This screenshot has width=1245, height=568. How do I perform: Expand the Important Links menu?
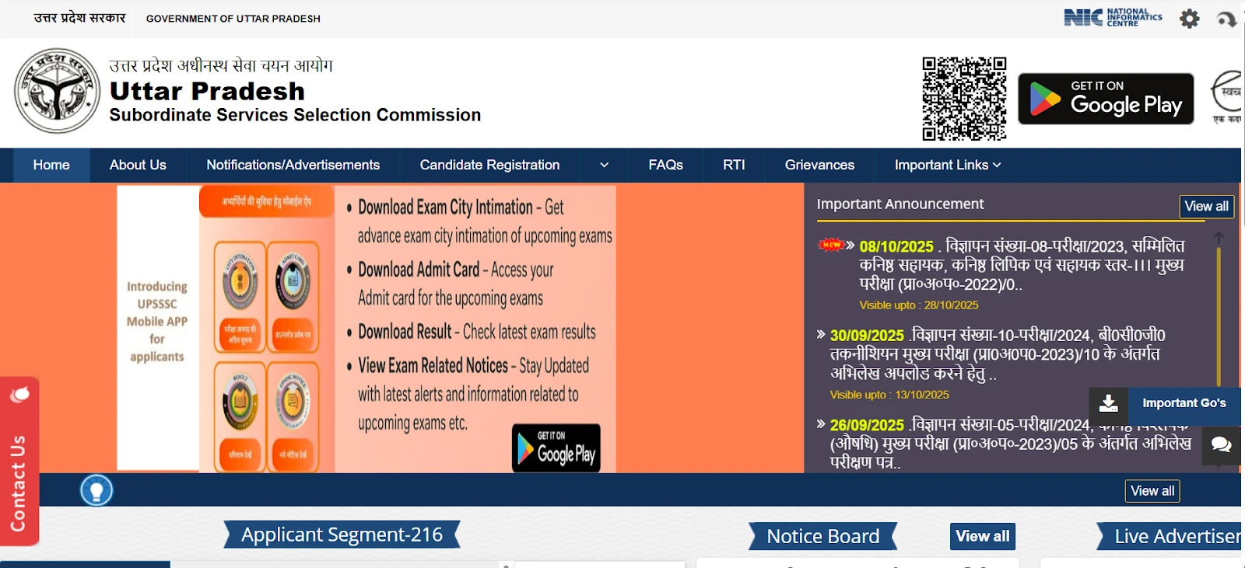click(947, 166)
